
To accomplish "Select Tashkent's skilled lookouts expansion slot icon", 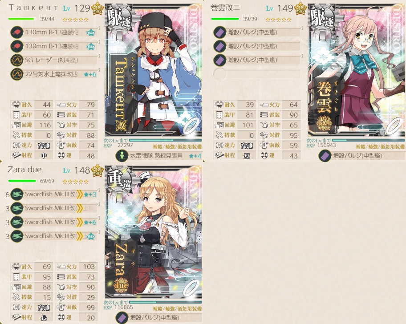I will coord(122,156).
